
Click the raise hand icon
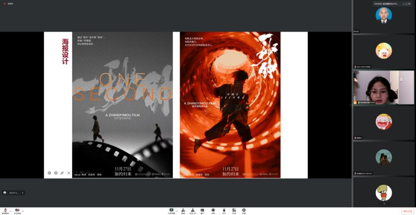[x=224, y=211]
